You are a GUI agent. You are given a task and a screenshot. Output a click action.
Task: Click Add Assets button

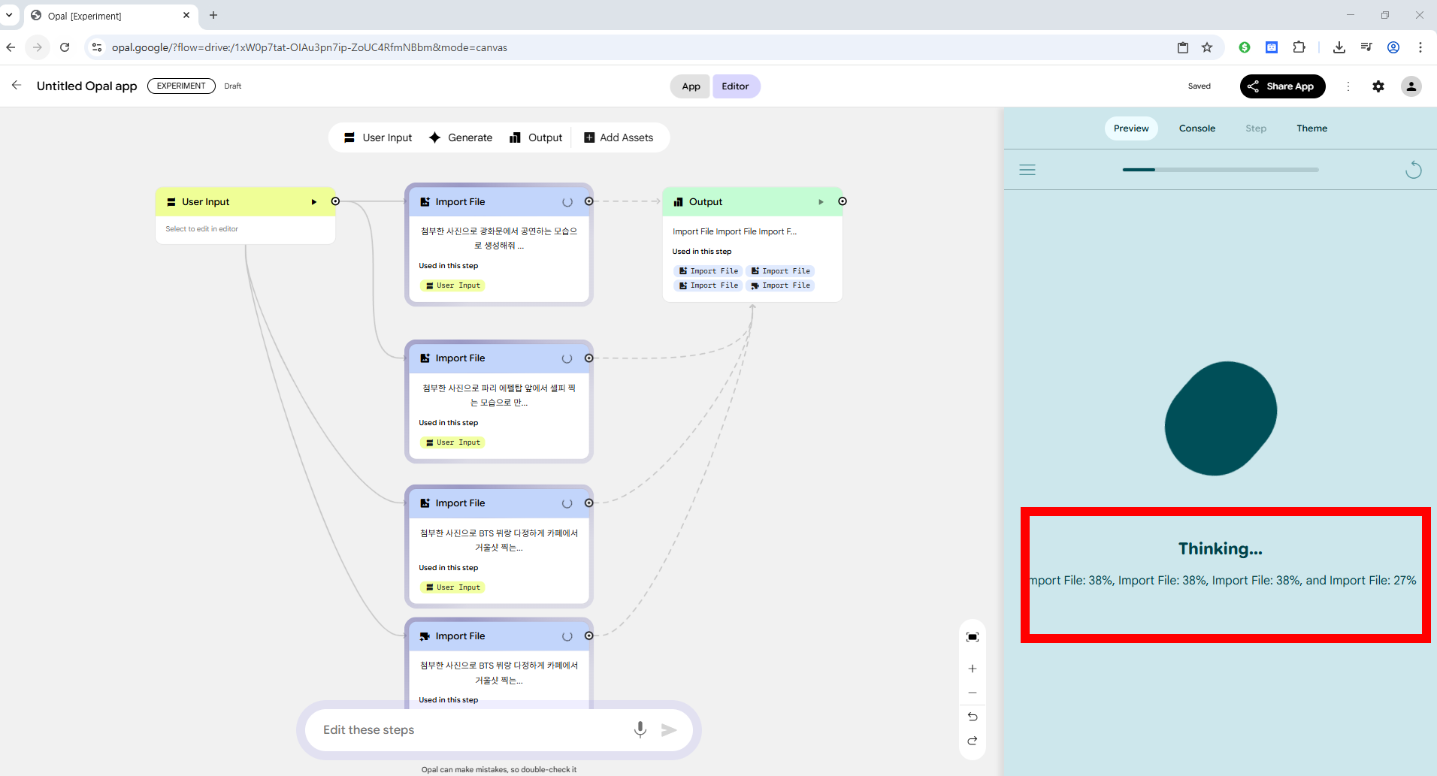coord(619,137)
